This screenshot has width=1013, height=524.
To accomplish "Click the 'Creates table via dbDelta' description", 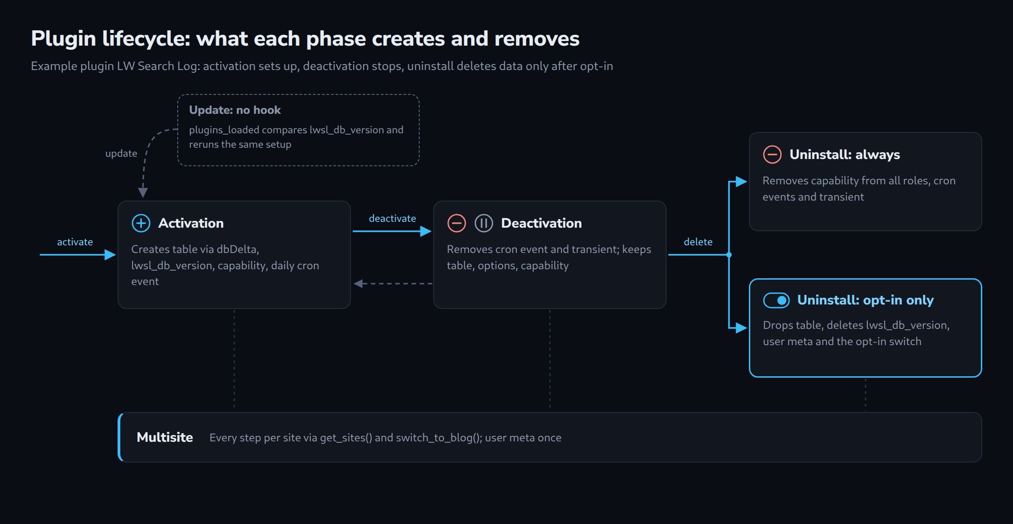I will coord(225,265).
